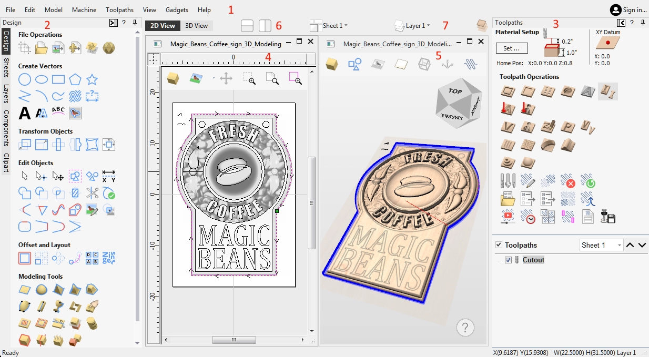The width and height of the screenshot is (649, 357).
Task: Select the Draw Polygon tool
Action: coord(75,80)
